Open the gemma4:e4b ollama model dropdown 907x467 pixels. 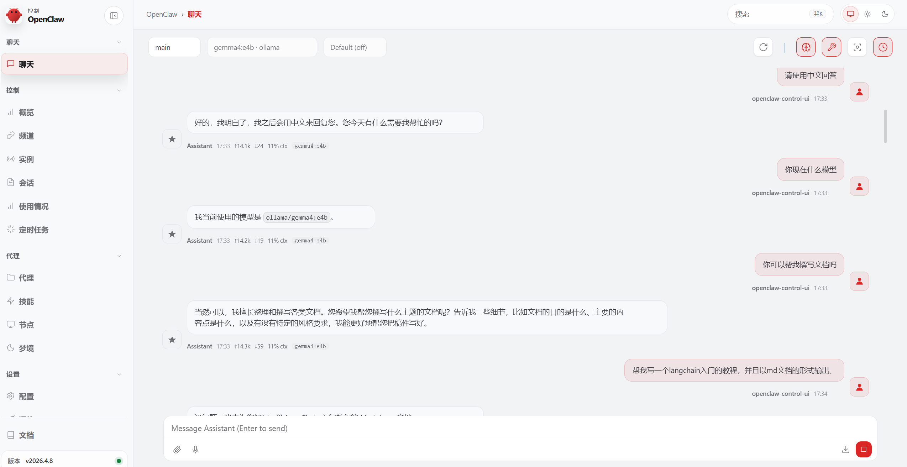click(262, 47)
